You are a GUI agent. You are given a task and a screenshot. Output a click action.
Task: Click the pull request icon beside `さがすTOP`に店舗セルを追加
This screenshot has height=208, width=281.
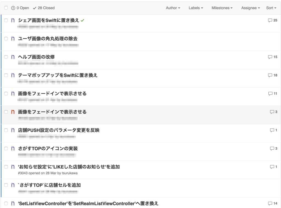point(13,185)
